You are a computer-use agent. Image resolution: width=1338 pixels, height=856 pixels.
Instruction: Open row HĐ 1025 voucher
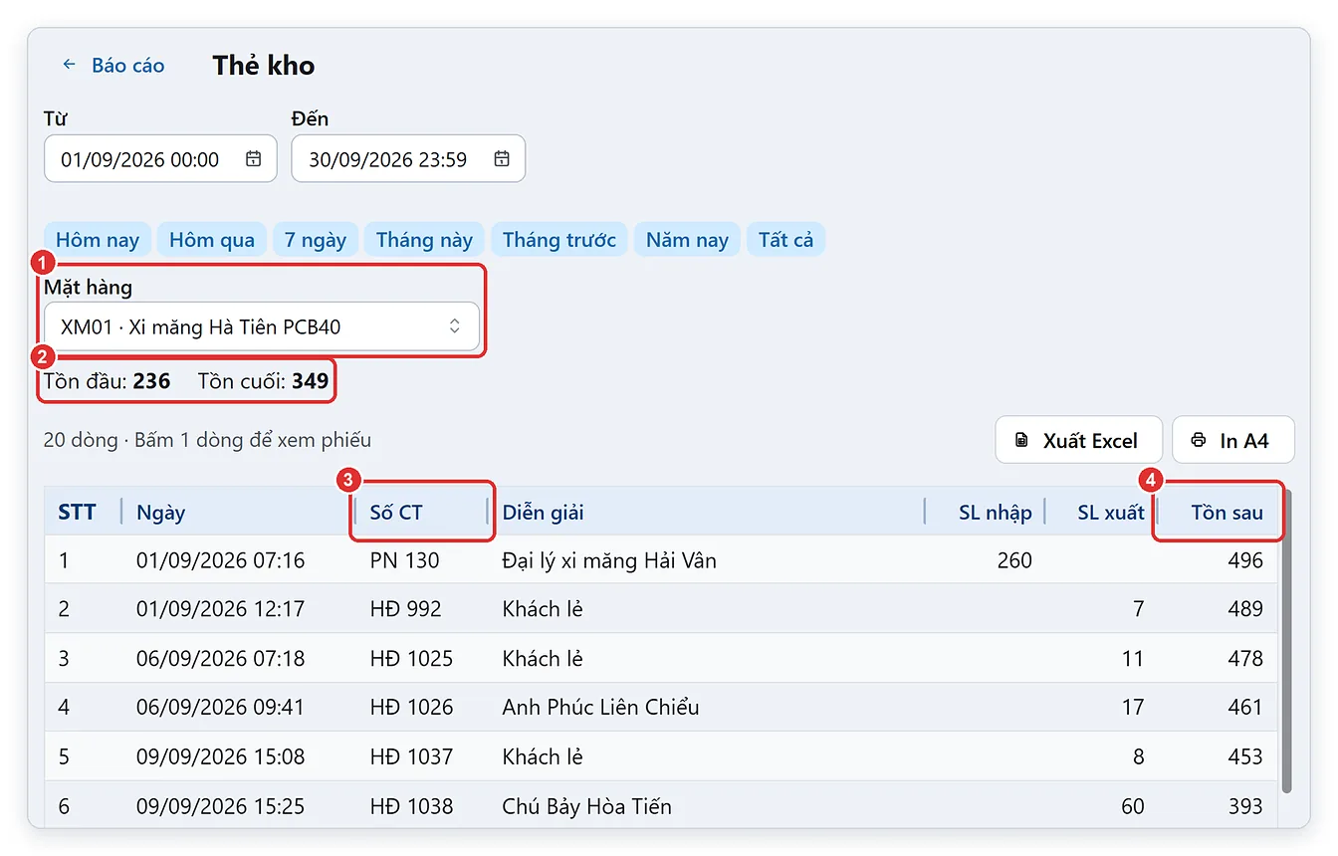pos(661,658)
